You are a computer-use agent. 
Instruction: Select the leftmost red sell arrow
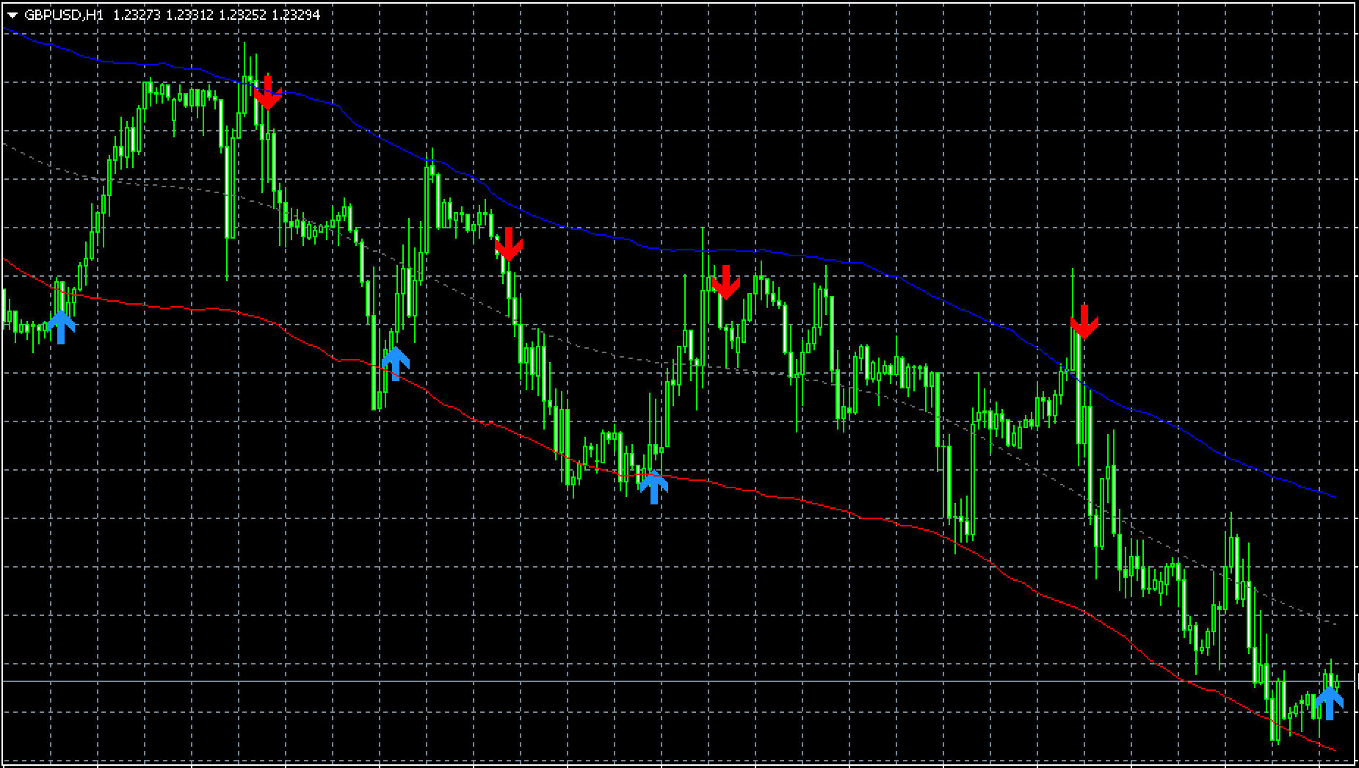(x=268, y=93)
